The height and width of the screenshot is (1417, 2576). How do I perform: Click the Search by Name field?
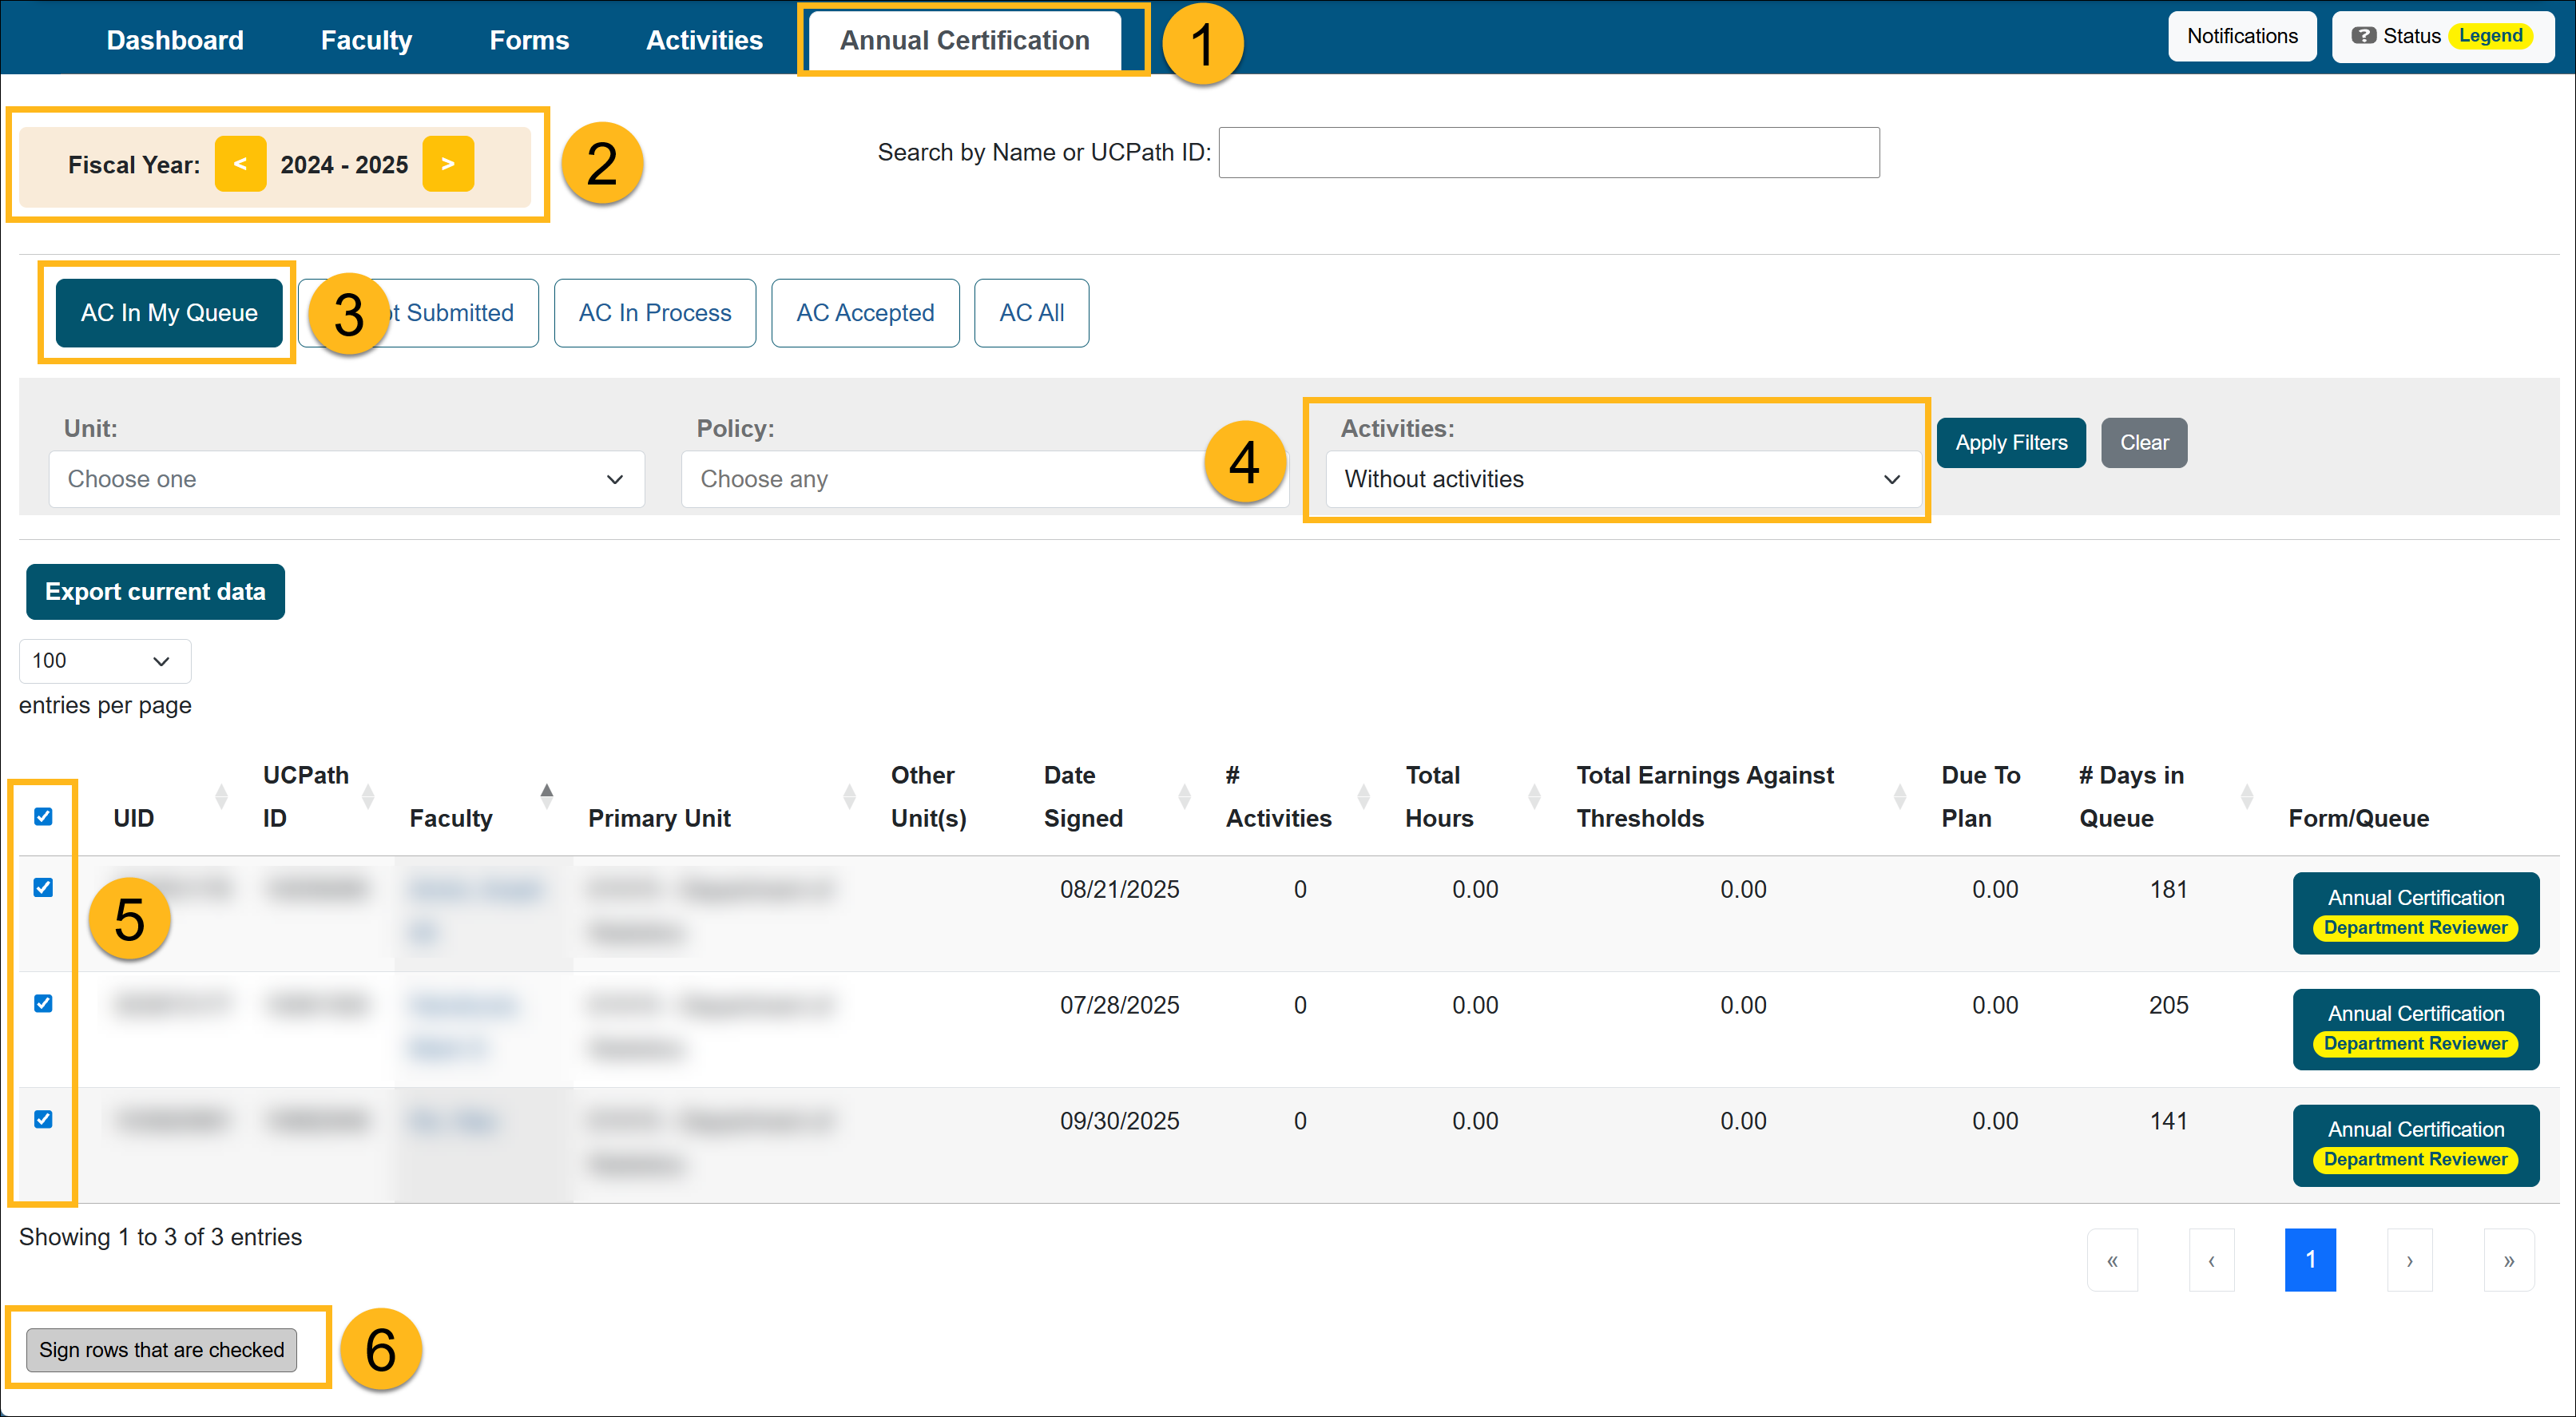point(1548,153)
